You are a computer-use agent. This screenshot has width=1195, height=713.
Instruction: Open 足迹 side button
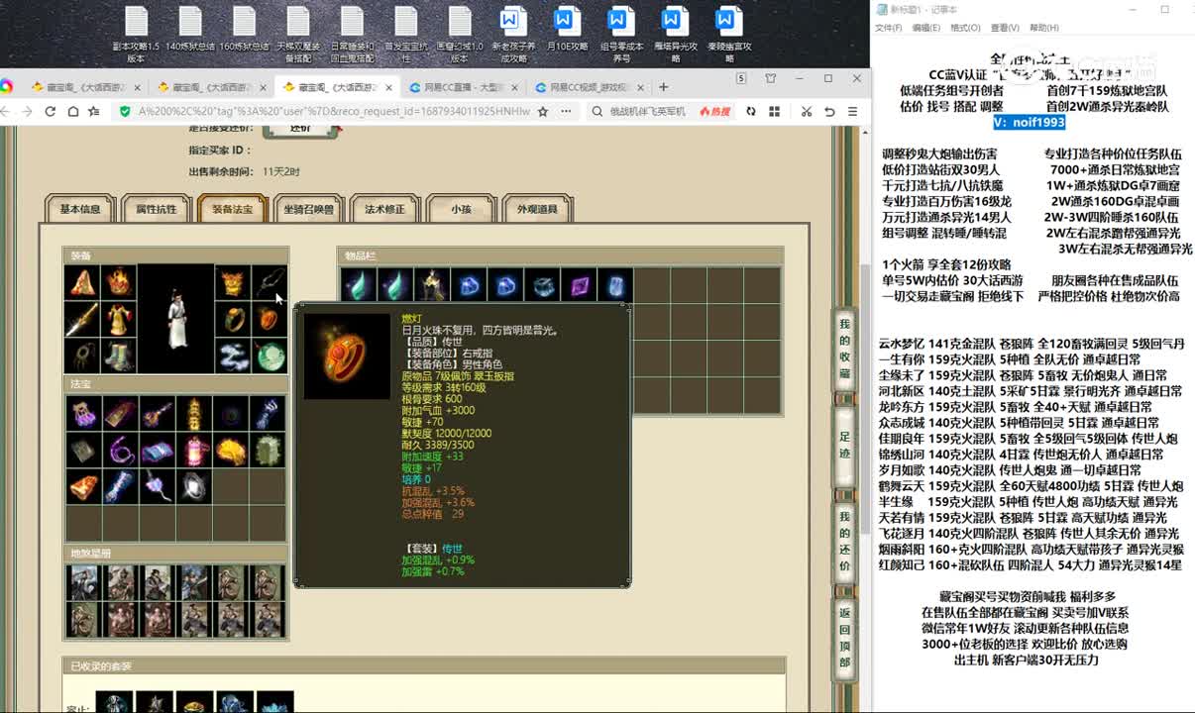point(844,445)
